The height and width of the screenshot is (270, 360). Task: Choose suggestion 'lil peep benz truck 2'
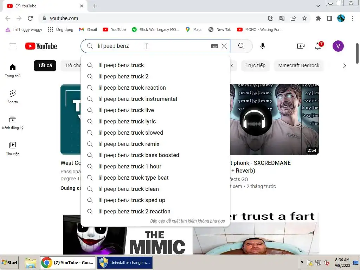tap(155, 76)
